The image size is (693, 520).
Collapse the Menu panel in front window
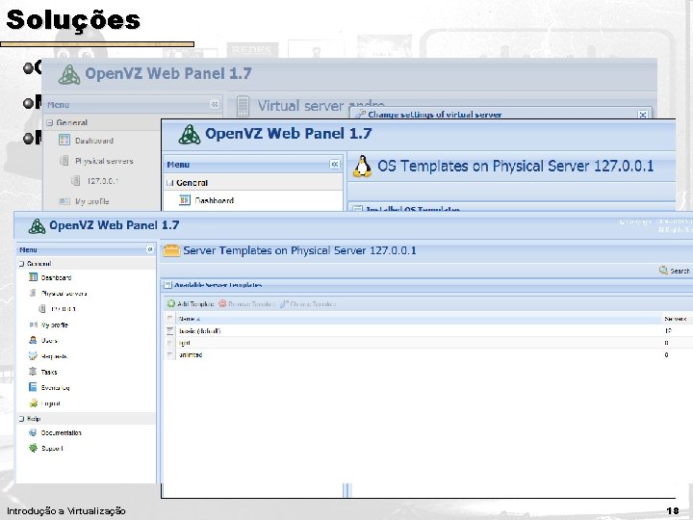tap(150, 249)
